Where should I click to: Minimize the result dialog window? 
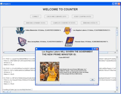click(93, 49)
